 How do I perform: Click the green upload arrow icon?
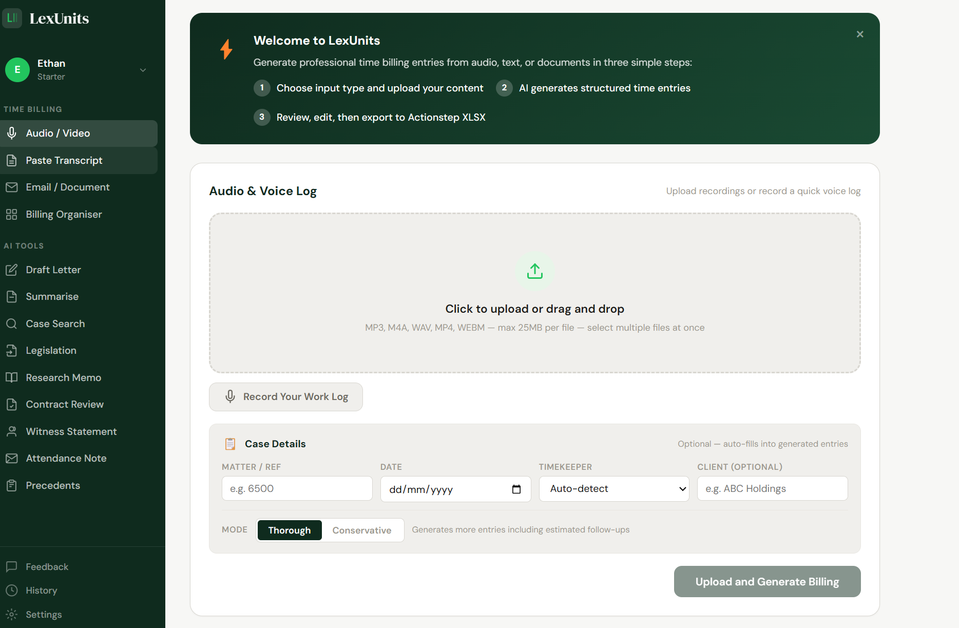(535, 271)
